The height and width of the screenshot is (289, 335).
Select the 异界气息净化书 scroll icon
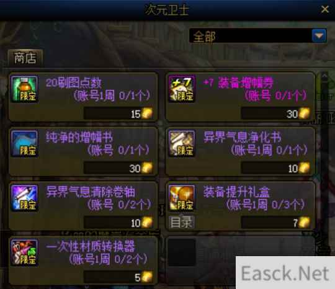tap(182, 143)
